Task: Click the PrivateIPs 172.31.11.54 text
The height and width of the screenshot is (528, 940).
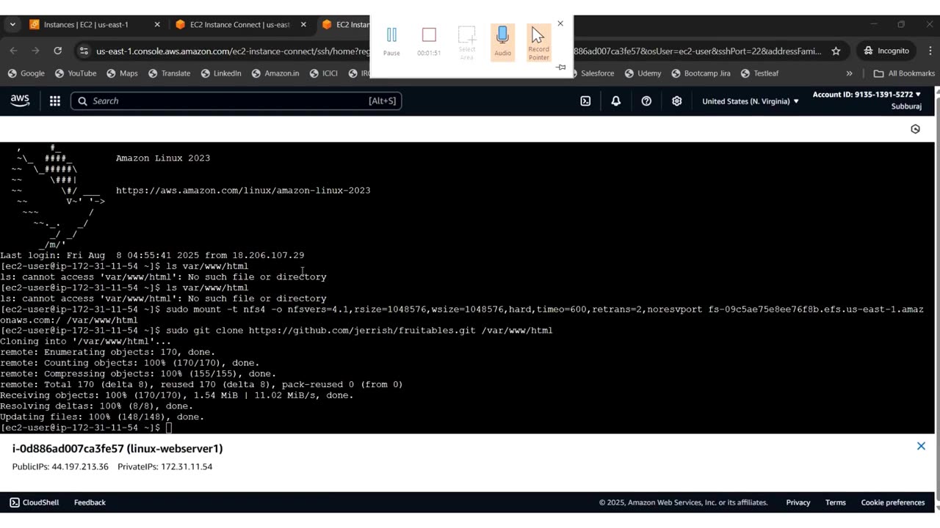Action: coord(164,466)
